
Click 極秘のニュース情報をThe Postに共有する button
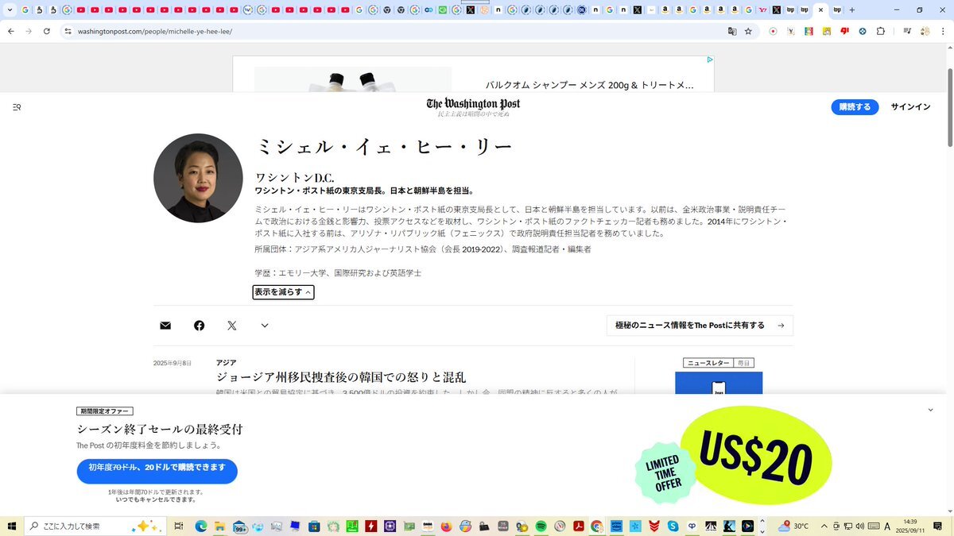pos(700,326)
